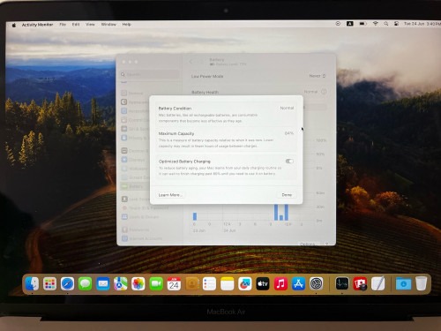Toggle Optimized Battery Charging switch

[289, 162]
